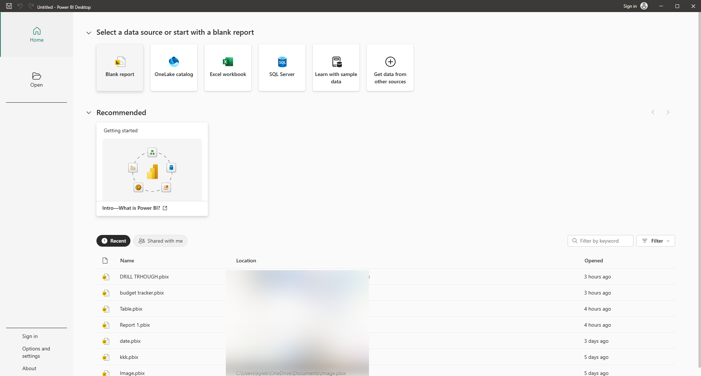
Task: Click Get data from other sources
Action: [390, 68]
